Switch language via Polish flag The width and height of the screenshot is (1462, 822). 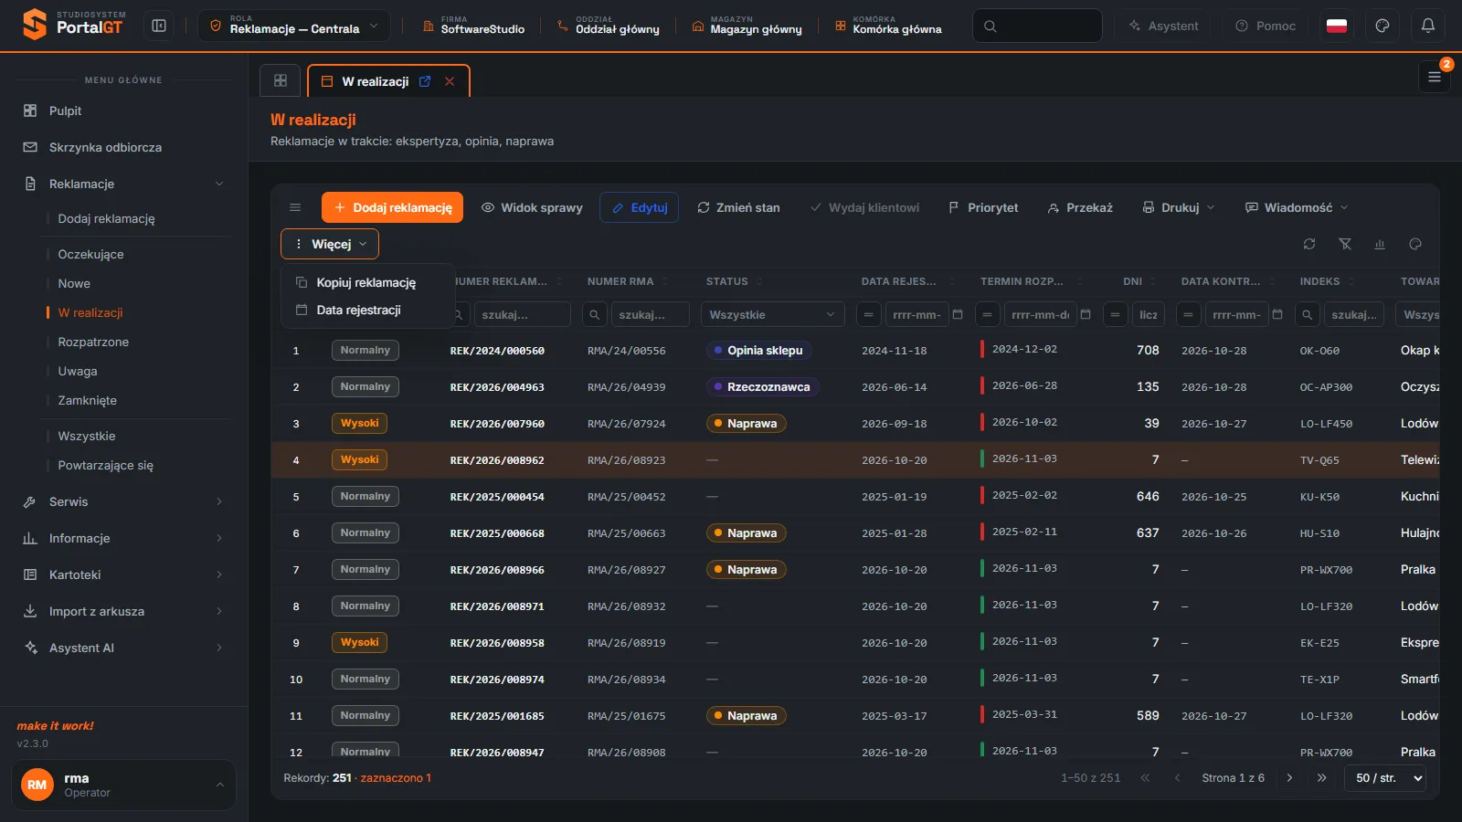(x=1337, y=26)
